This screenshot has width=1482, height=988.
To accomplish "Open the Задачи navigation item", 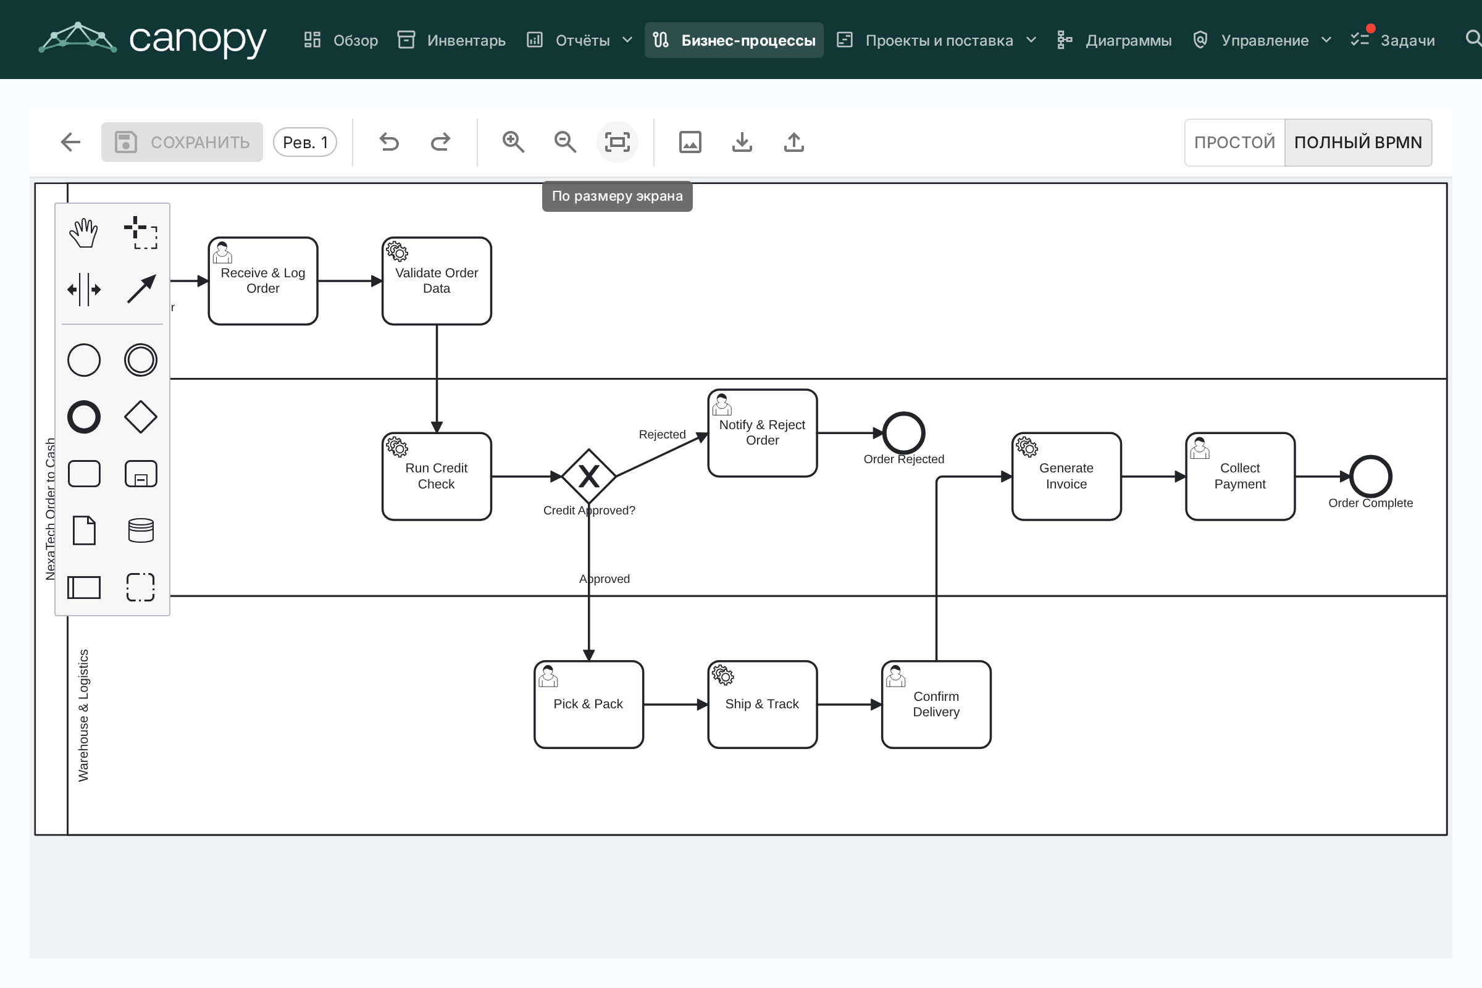I will tap(1392, 40).
